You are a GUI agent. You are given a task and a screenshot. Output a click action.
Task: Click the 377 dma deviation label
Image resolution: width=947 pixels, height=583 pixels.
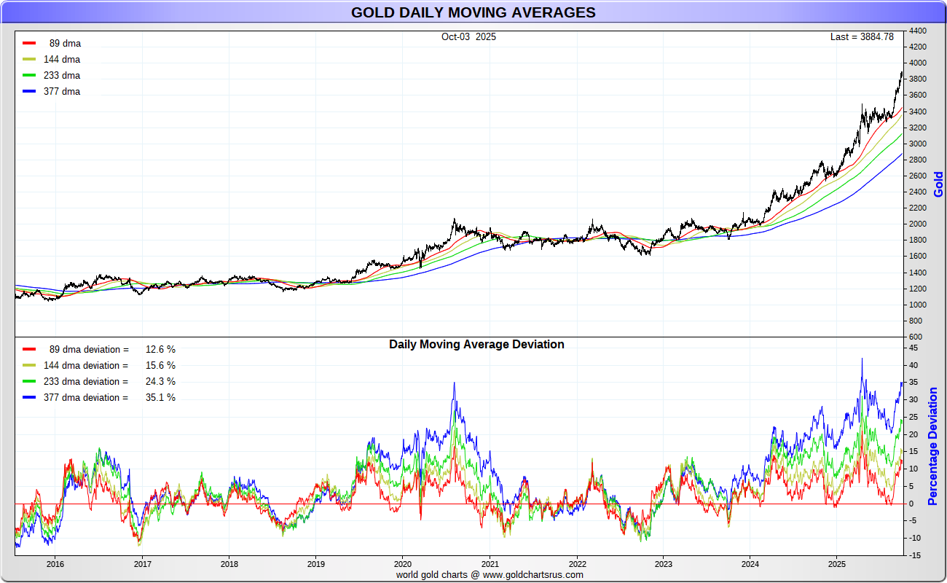86,398
